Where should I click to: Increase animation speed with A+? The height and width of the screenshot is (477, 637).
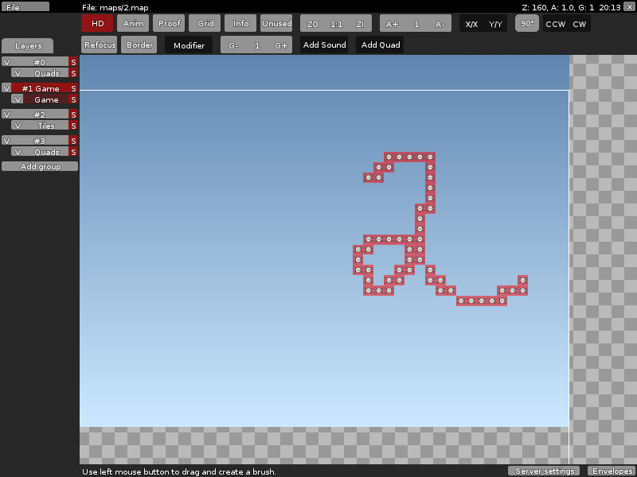(392, 24)
